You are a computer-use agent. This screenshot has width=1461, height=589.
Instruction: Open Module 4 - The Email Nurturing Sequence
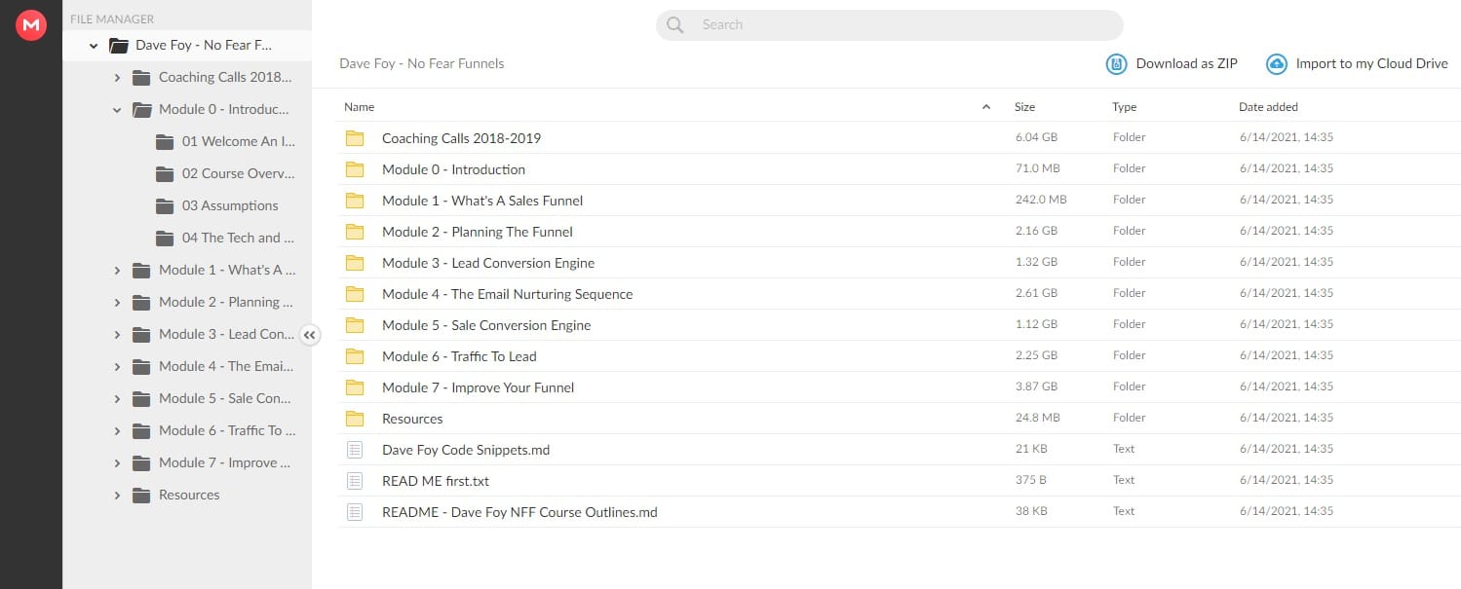pos(507,294)
